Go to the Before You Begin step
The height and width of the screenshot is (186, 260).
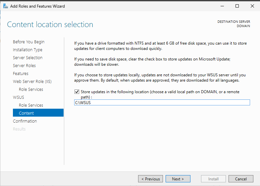click(x=28, y=42)
